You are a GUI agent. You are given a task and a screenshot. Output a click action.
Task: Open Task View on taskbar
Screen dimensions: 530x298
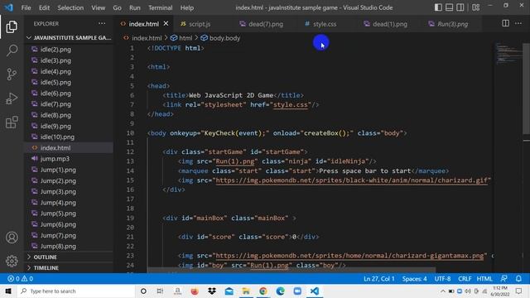160,291
